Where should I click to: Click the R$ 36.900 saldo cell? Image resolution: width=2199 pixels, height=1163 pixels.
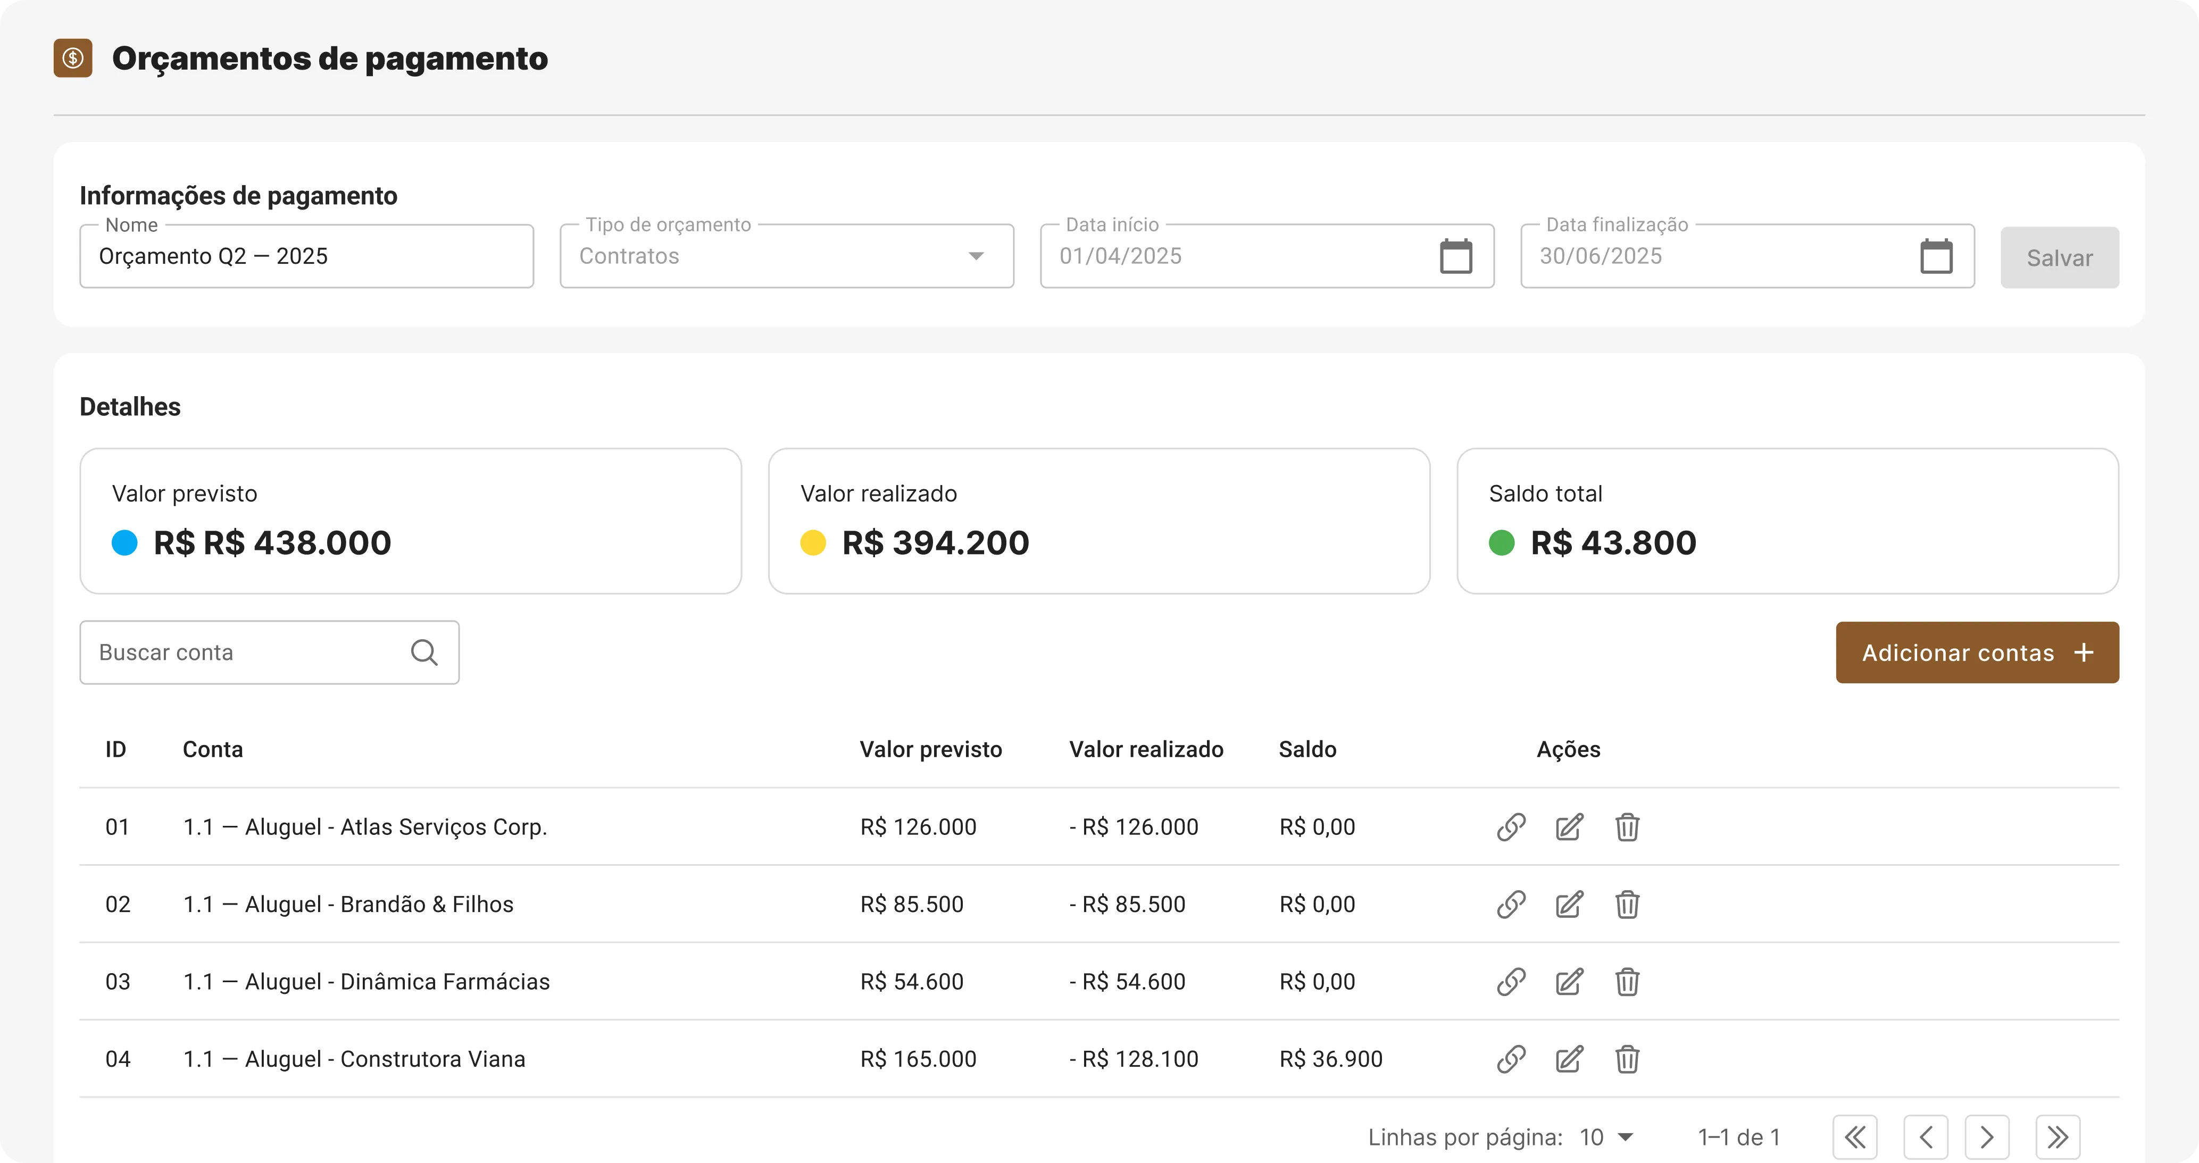[x=1330, y=1059]
